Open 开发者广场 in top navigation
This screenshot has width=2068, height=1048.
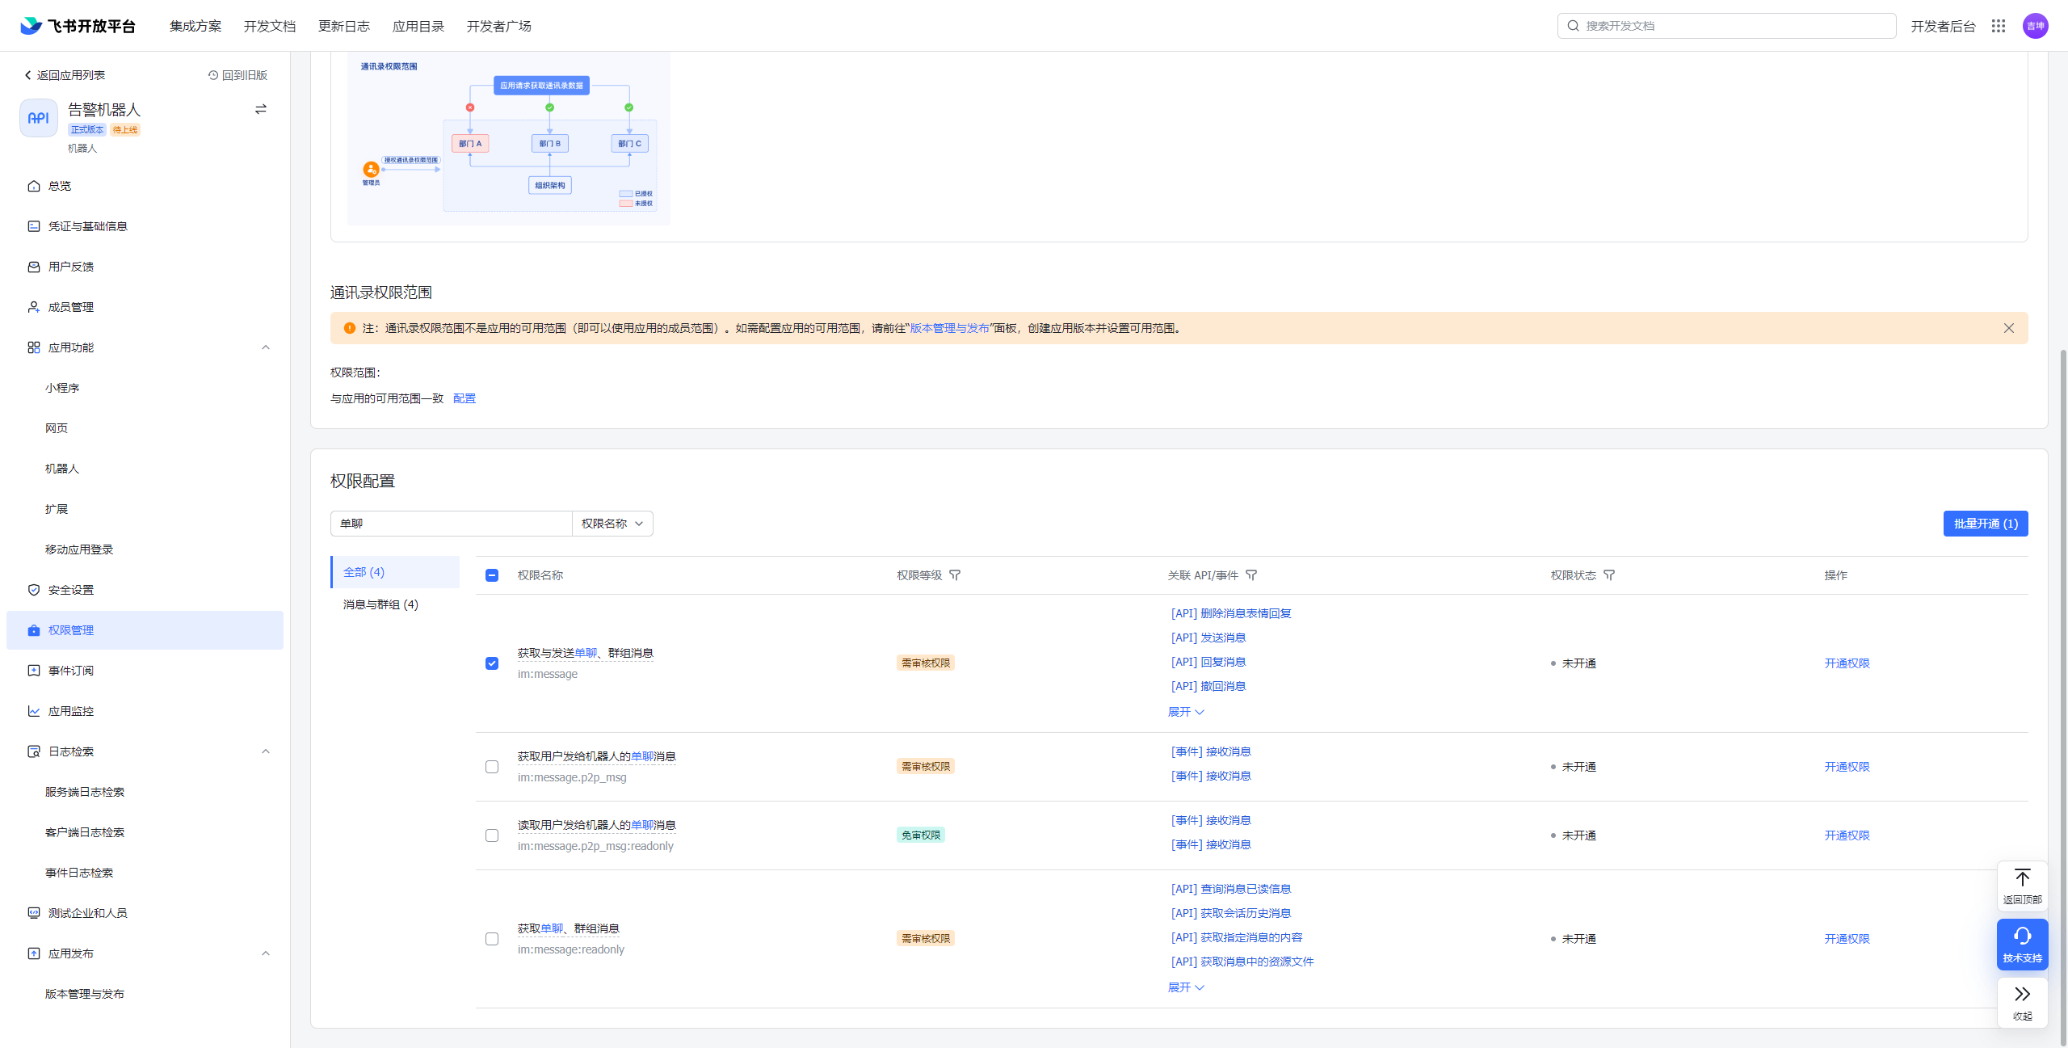pos(499,26)
